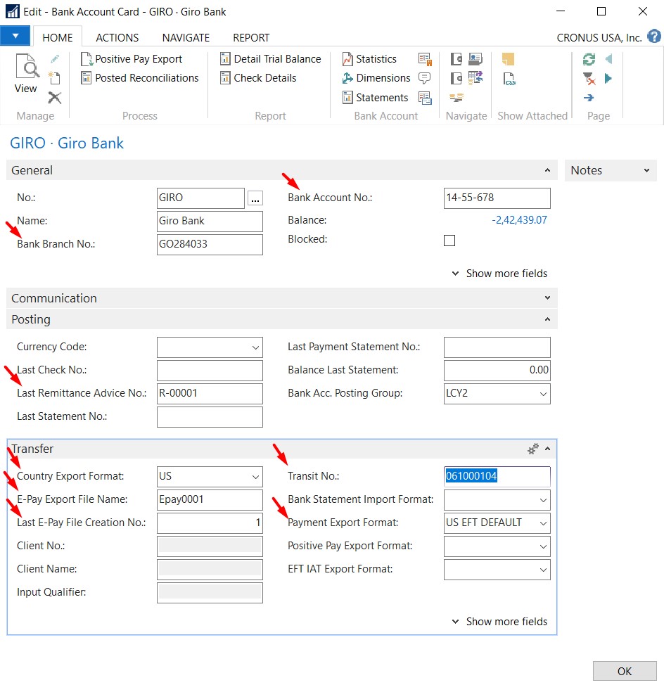The image size is (664, 685).
Task: Clear filters with the filter-clear icon
Action: 589,78
